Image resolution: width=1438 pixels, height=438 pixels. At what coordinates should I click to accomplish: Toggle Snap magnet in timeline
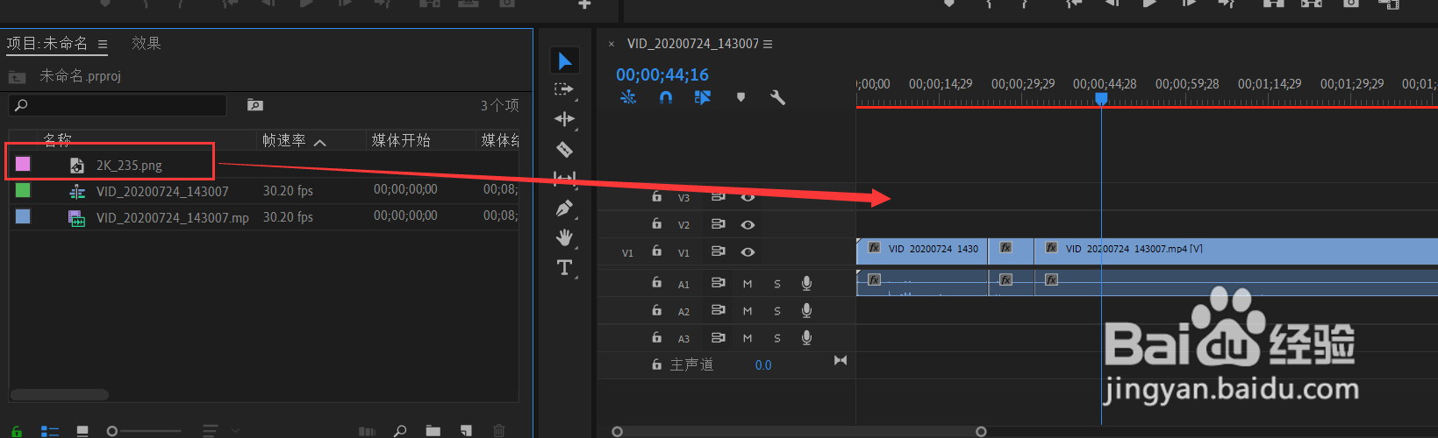coord(666,97)
